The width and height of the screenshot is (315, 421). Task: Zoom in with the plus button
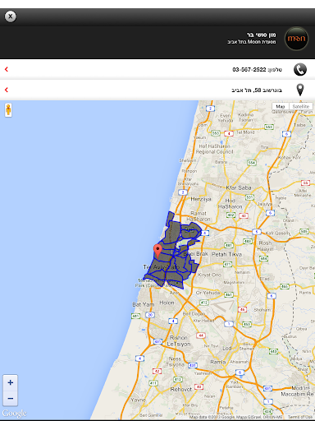pos(11,382)
